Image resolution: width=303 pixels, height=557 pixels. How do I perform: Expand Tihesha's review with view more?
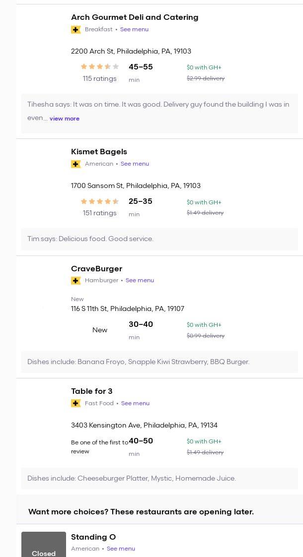click(65, 119)
